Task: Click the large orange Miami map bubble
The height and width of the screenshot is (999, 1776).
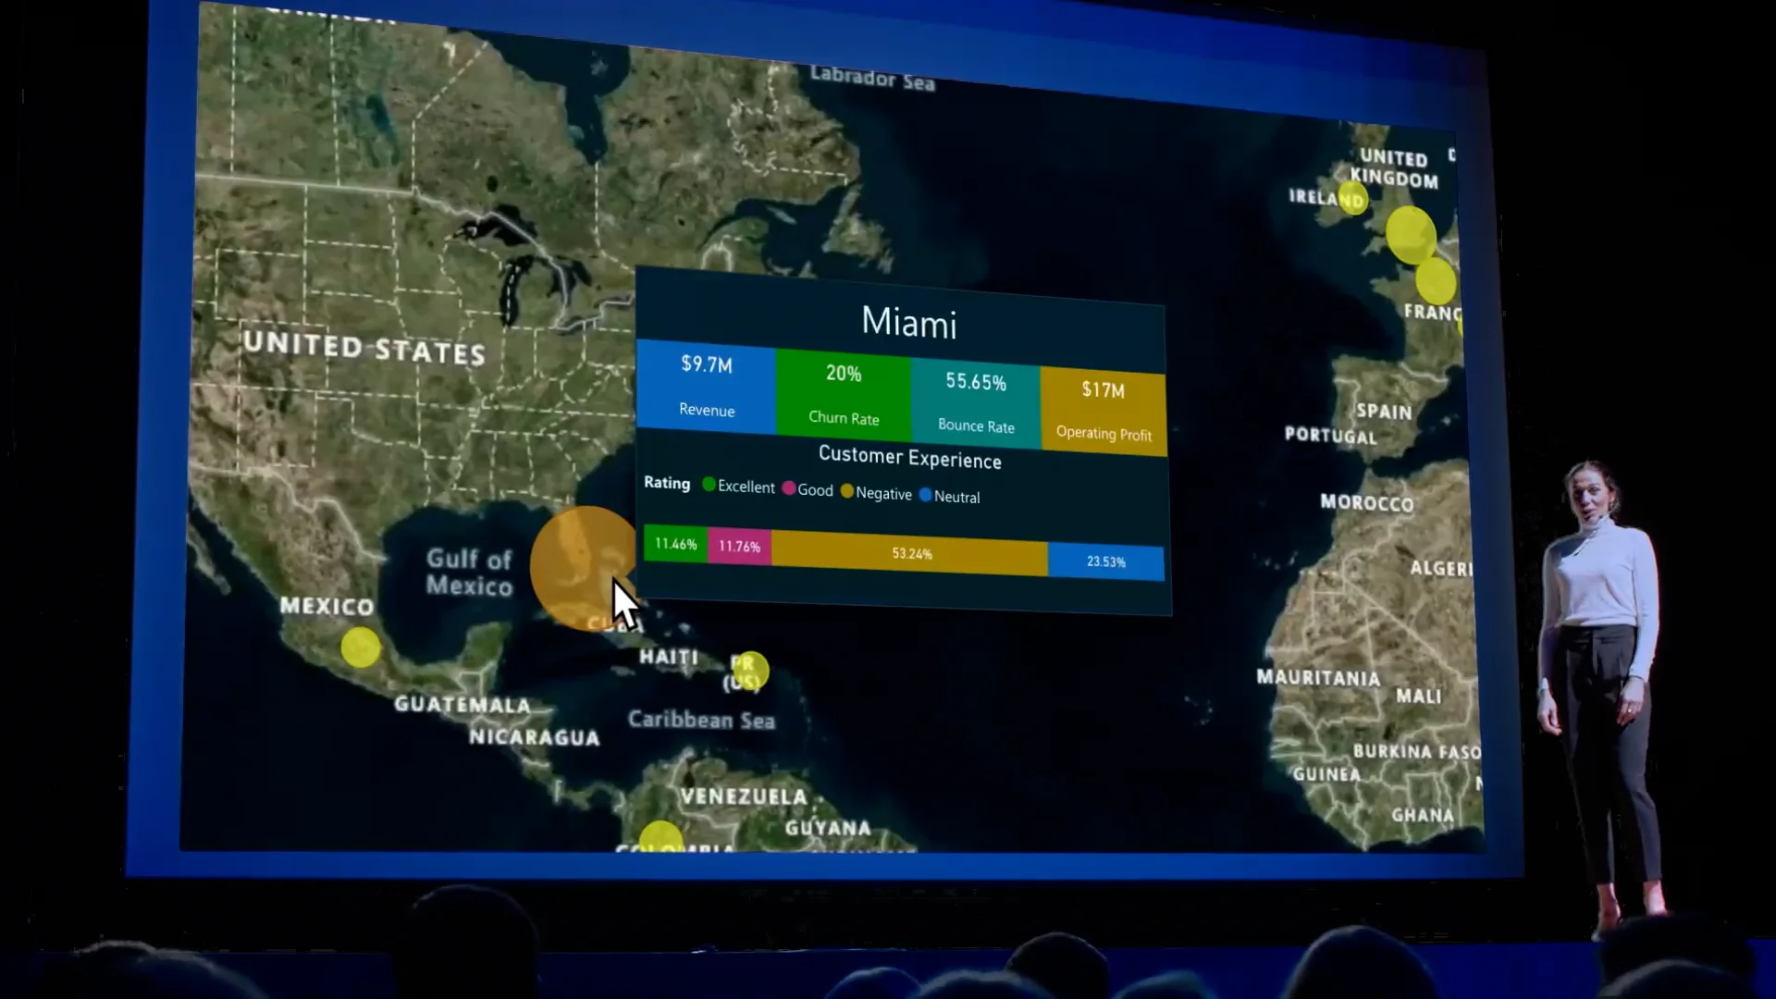Action: (581, 567)
